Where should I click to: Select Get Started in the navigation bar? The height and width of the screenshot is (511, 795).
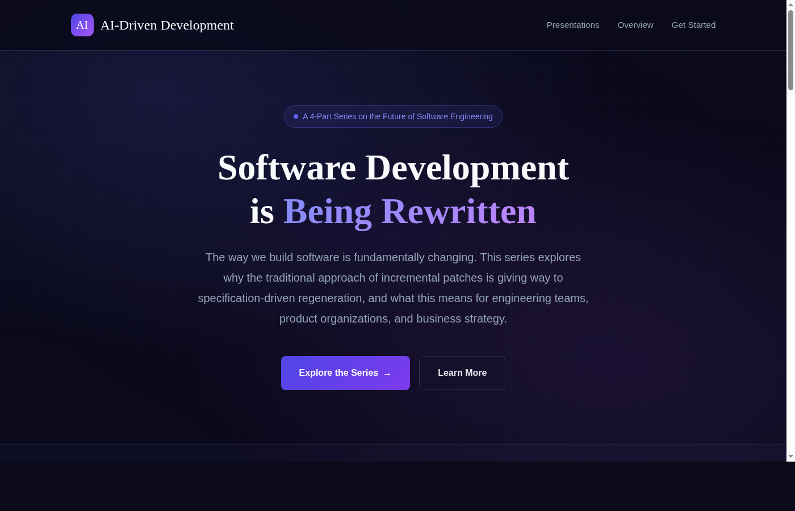[x=693, y=25]
